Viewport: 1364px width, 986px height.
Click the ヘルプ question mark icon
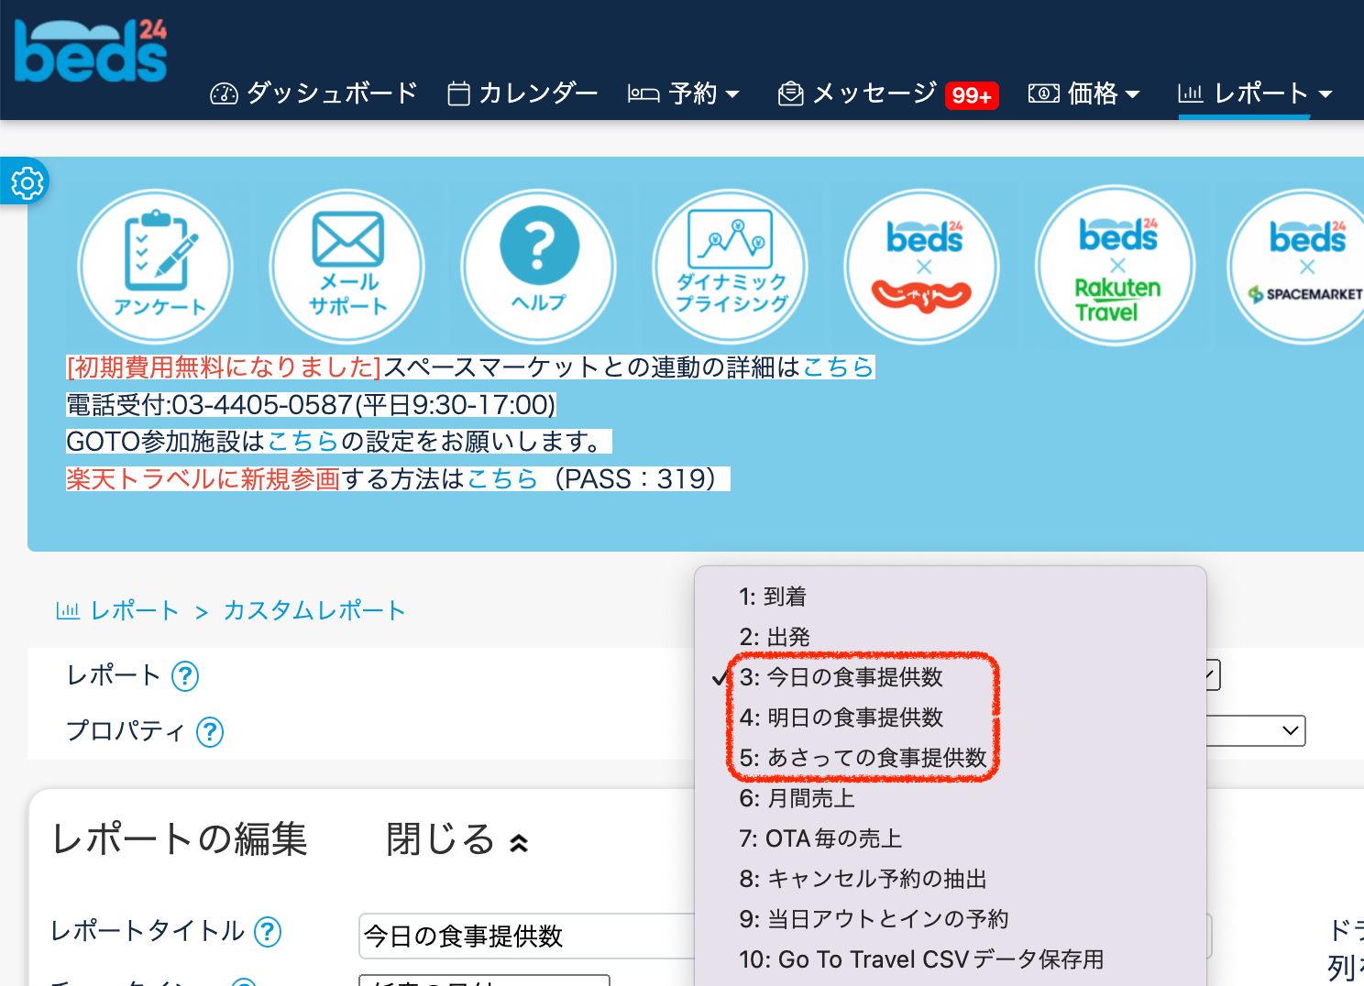pyautogui.click(x=539, y=267)
